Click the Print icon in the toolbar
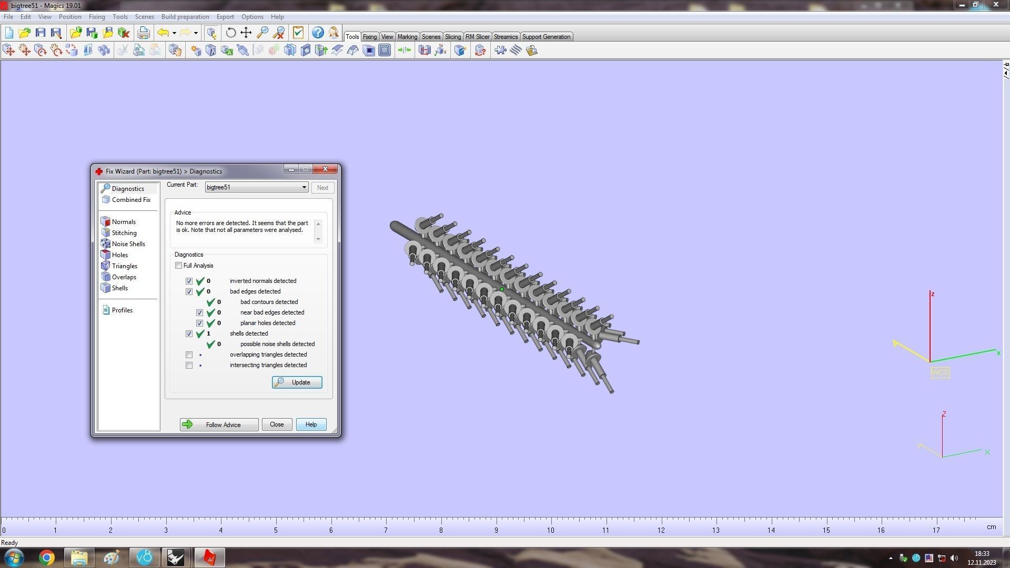Viewport: 1010px width, 568px height. (x=143, y=33)
